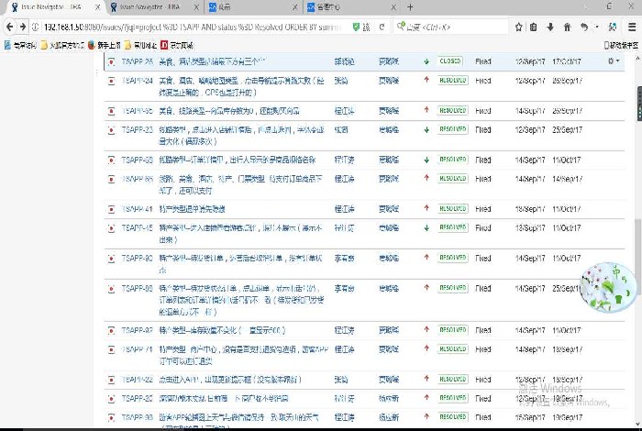Image resolution: width=642 pixels, height=431 pixels.
Task: Click the browser back button
Action: [x=8, y=27]
